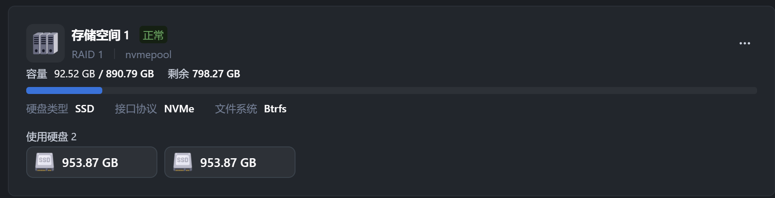Click the 剩余 798.27 GB remaining text
Image resolution: width=775 pixels, height=198 pixels.
(x=204, y=74)
